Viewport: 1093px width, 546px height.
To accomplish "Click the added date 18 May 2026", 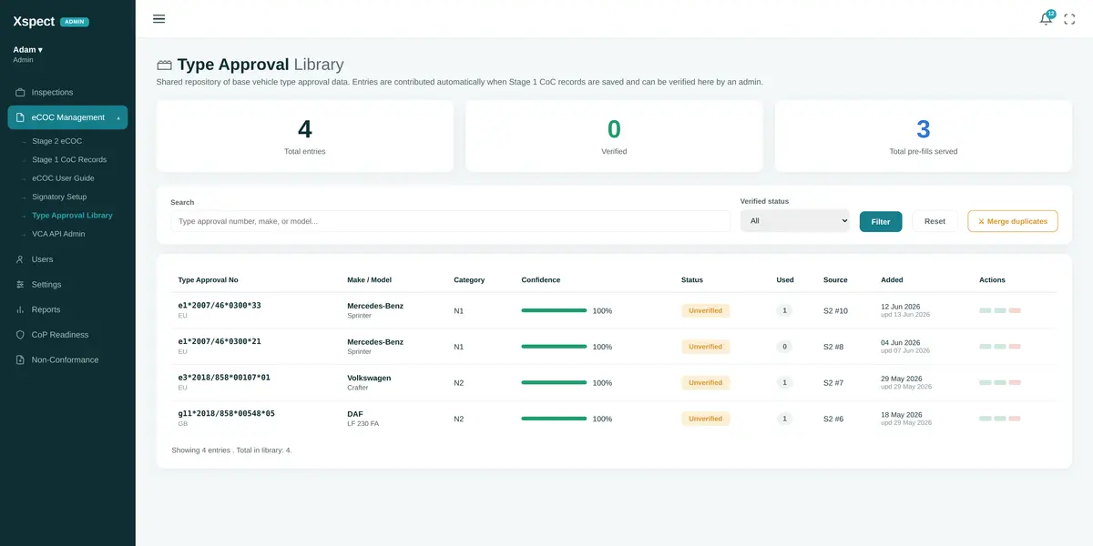I will pyautogui.click(x=903, y=414).
